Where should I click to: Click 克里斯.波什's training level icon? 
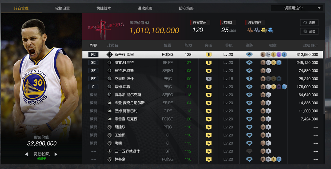point(249,79)
